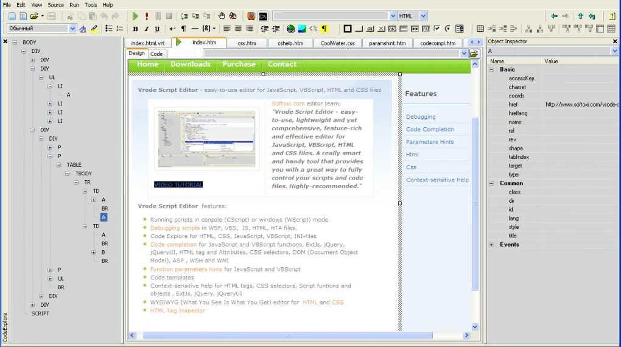Collapse the BODY tree node

[15, 42]
